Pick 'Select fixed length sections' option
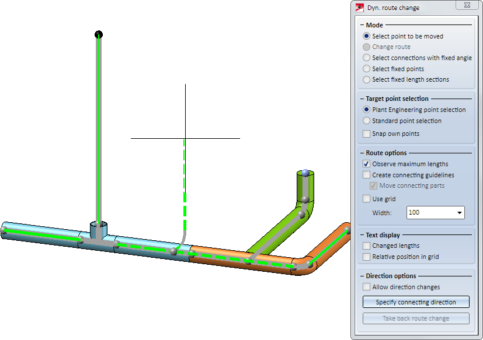The width and height of the screenshot is (483, 340). point(366,79)
